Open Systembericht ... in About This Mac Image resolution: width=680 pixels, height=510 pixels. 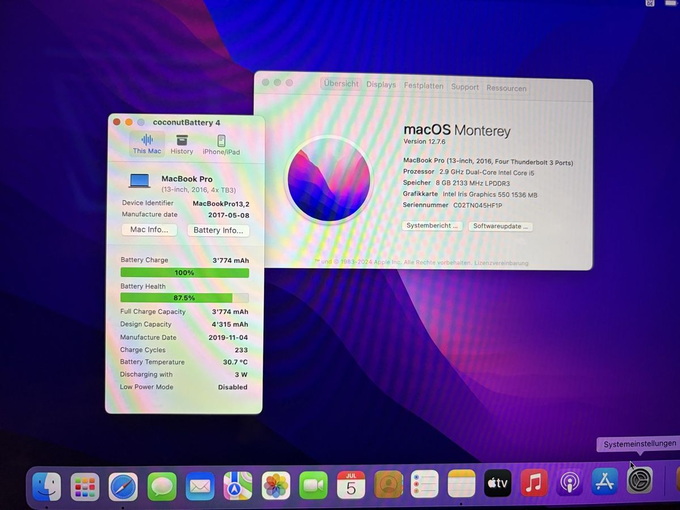[432, 226]
